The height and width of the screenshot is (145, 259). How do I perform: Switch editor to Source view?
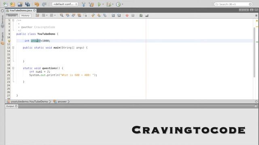pos(12,15)
